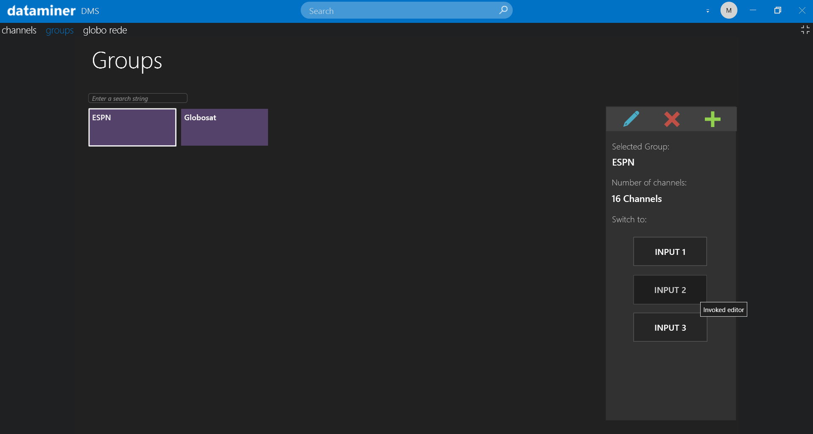Screen dimensions: 813x434
Task: Open the channels tab
Action: [19, 30]
